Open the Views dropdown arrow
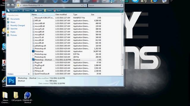Screen dimensions: 190x106 32,11
